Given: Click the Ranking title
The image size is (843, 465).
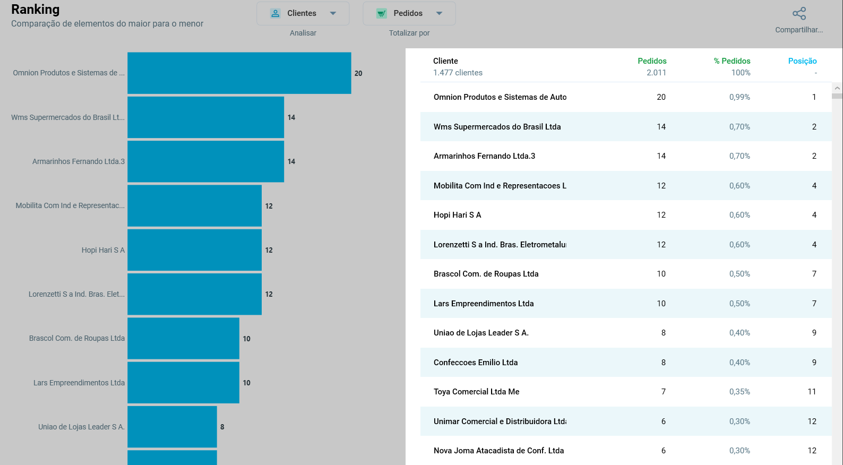Looking at the screenshot, I should pos(36,10).
